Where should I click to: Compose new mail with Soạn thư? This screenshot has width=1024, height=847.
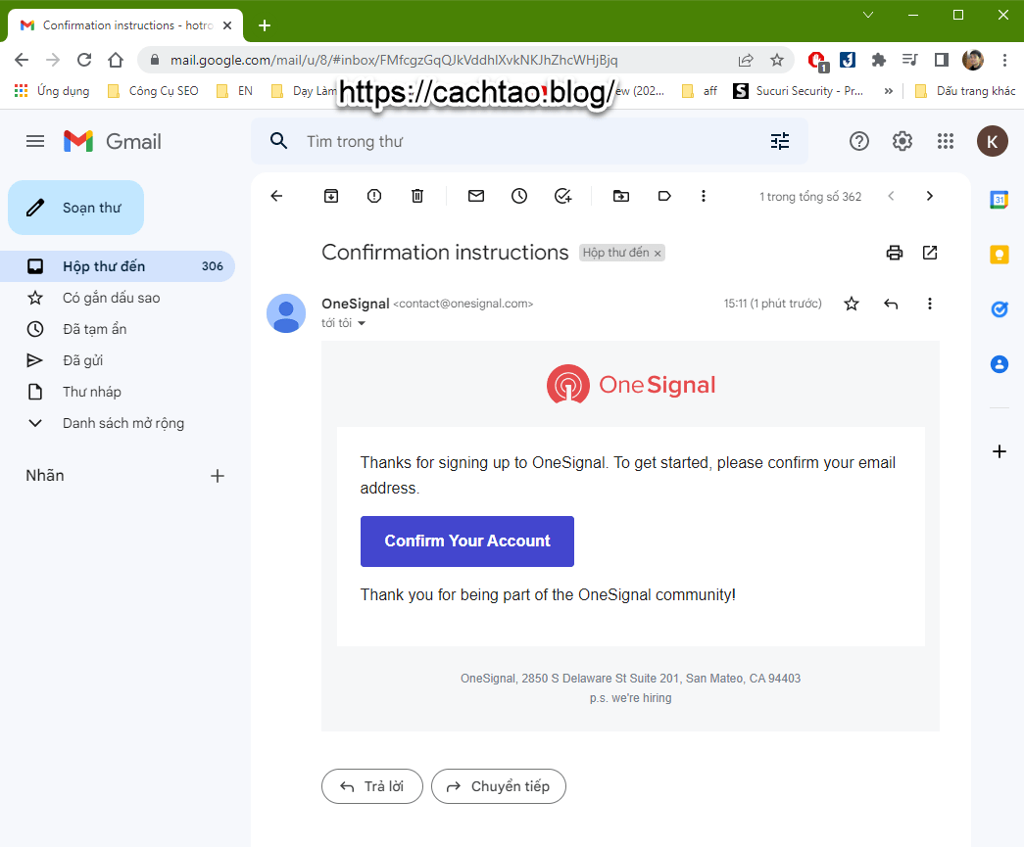tap(75, 208)
